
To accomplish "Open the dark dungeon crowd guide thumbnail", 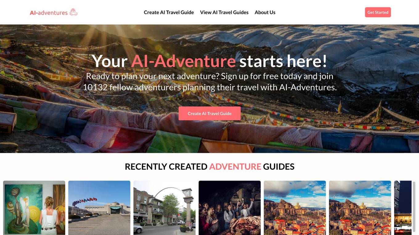I will [230, 208].
